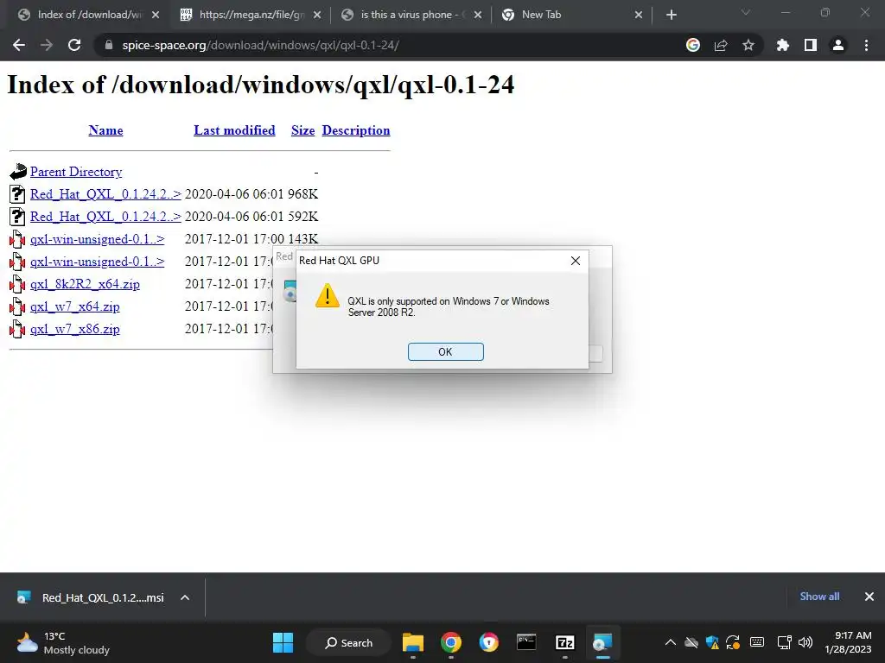This screenshot has height=663, width=885.
Task: Open the tab search dropdown chevron
Action: [746, 12]
